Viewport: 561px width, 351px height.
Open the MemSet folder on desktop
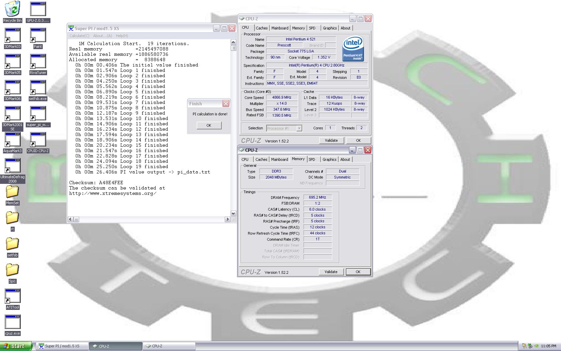click(12, 195)
